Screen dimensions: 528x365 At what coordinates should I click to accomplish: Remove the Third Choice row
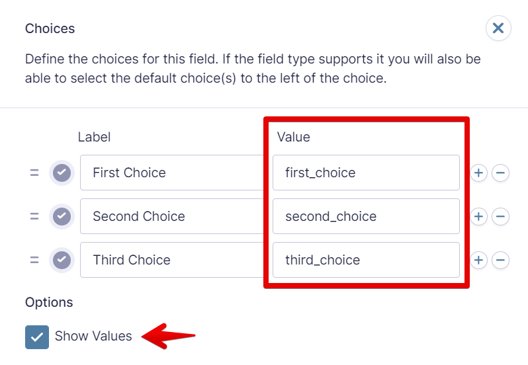[501, 260]
